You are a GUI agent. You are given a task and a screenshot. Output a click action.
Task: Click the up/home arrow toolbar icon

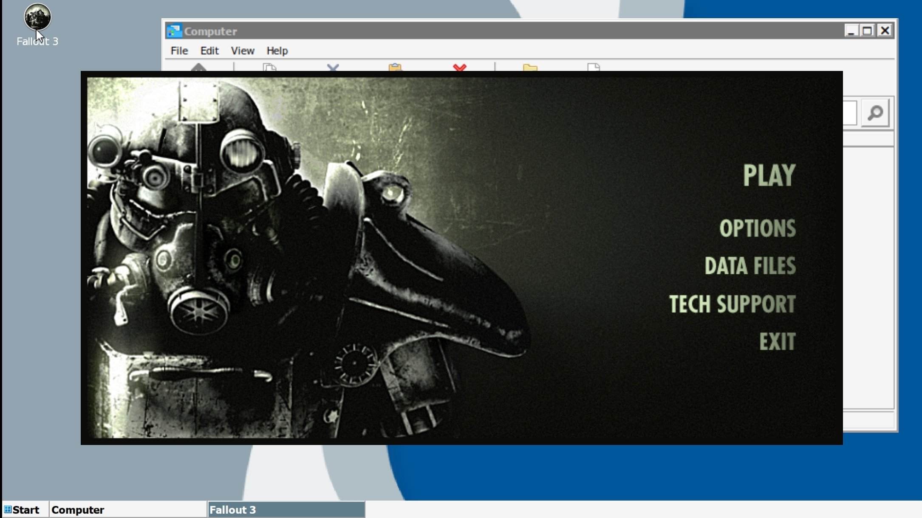click(198, 67)
